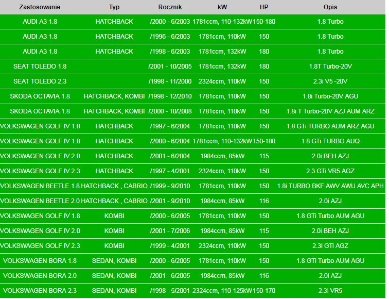Viewport: 389px width, 299px height.
Task: Select description 1.8 GTi TURBO AUQ
Action: pos(330,141)
